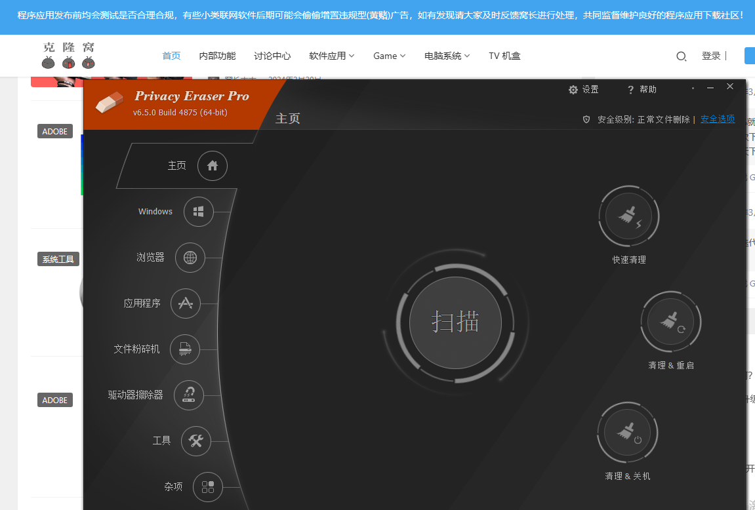Select the browser globe icon
The height and width of the screenshot is (510, 755).
[x=190, y=258]
